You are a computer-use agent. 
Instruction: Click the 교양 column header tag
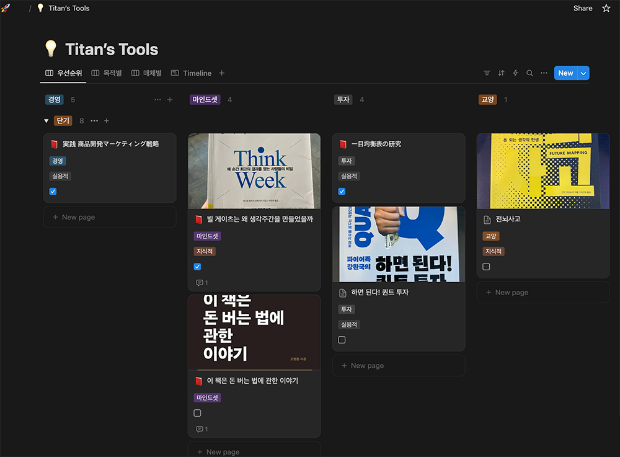pyautogui.click(x=487, y=100)
